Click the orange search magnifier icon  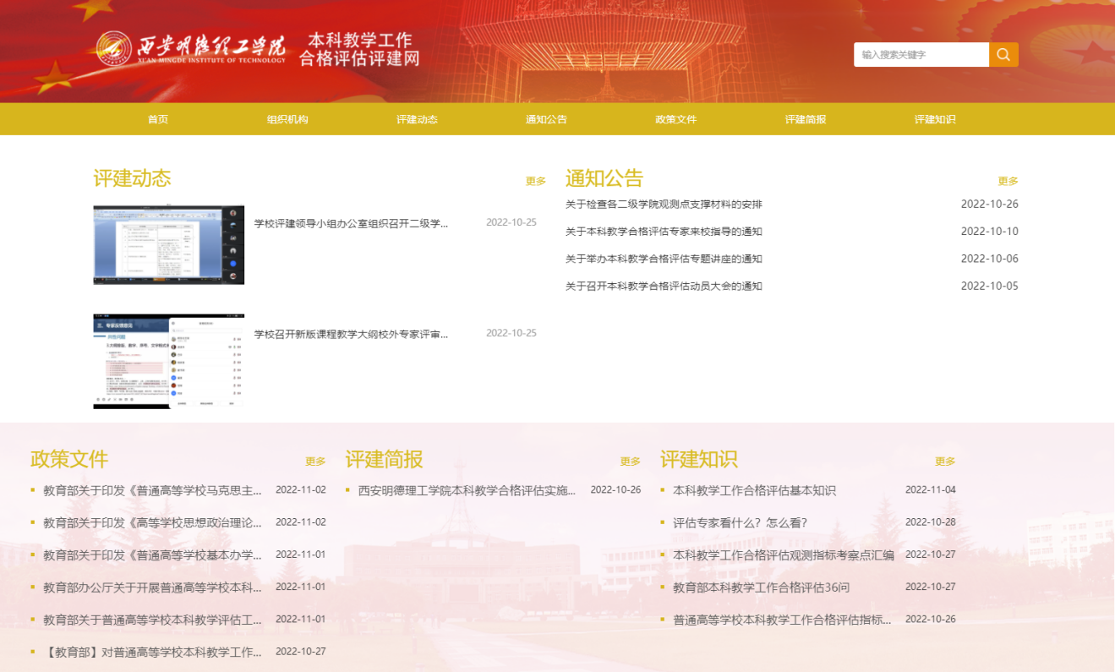pos(1003,55)
